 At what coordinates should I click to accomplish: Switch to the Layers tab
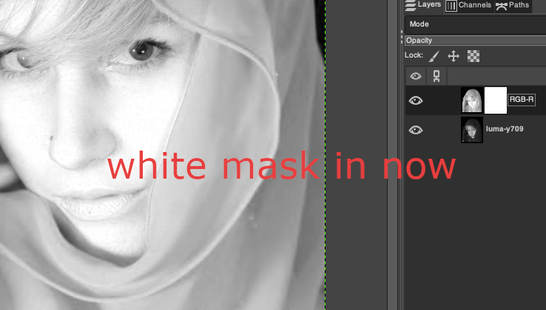423,6
